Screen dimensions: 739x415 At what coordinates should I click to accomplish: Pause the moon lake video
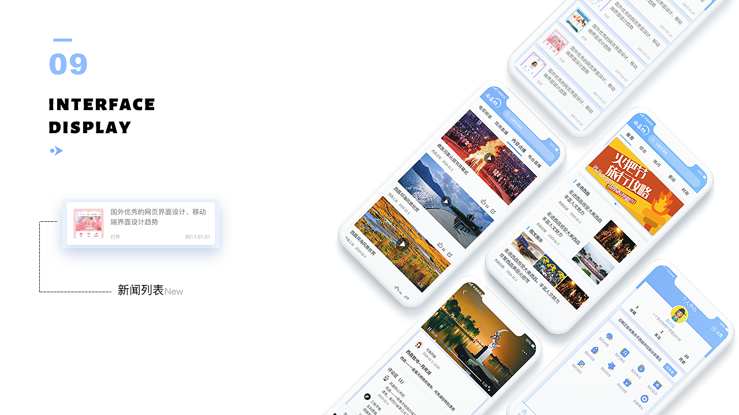pos(430,328)
